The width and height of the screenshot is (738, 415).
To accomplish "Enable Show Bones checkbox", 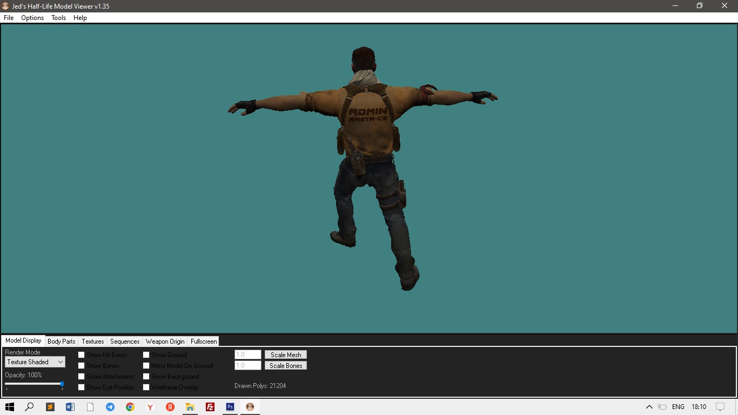I will coord(82,366).
